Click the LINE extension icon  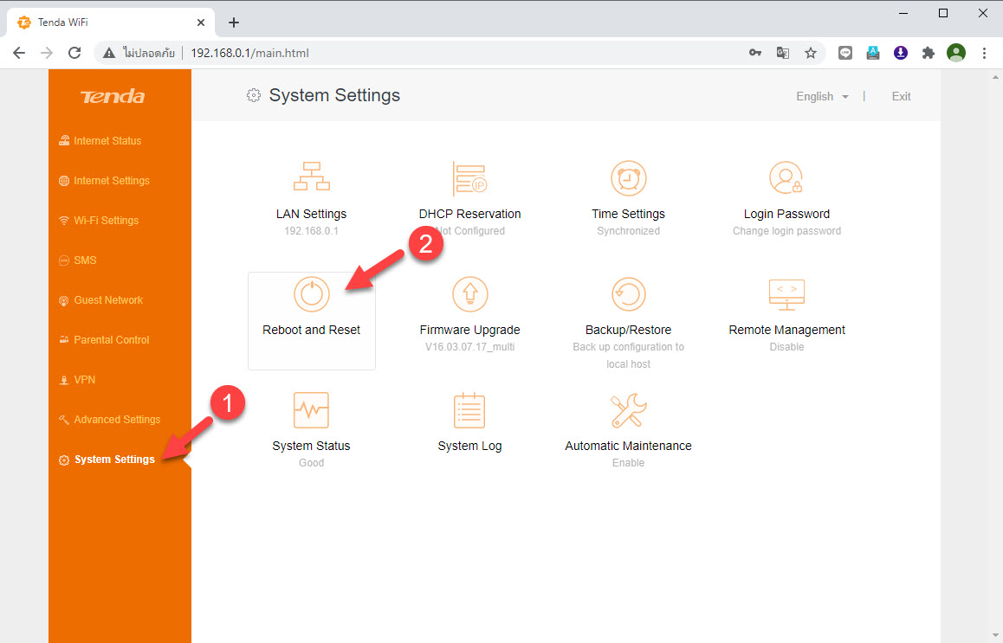click(x=845, y=53)
